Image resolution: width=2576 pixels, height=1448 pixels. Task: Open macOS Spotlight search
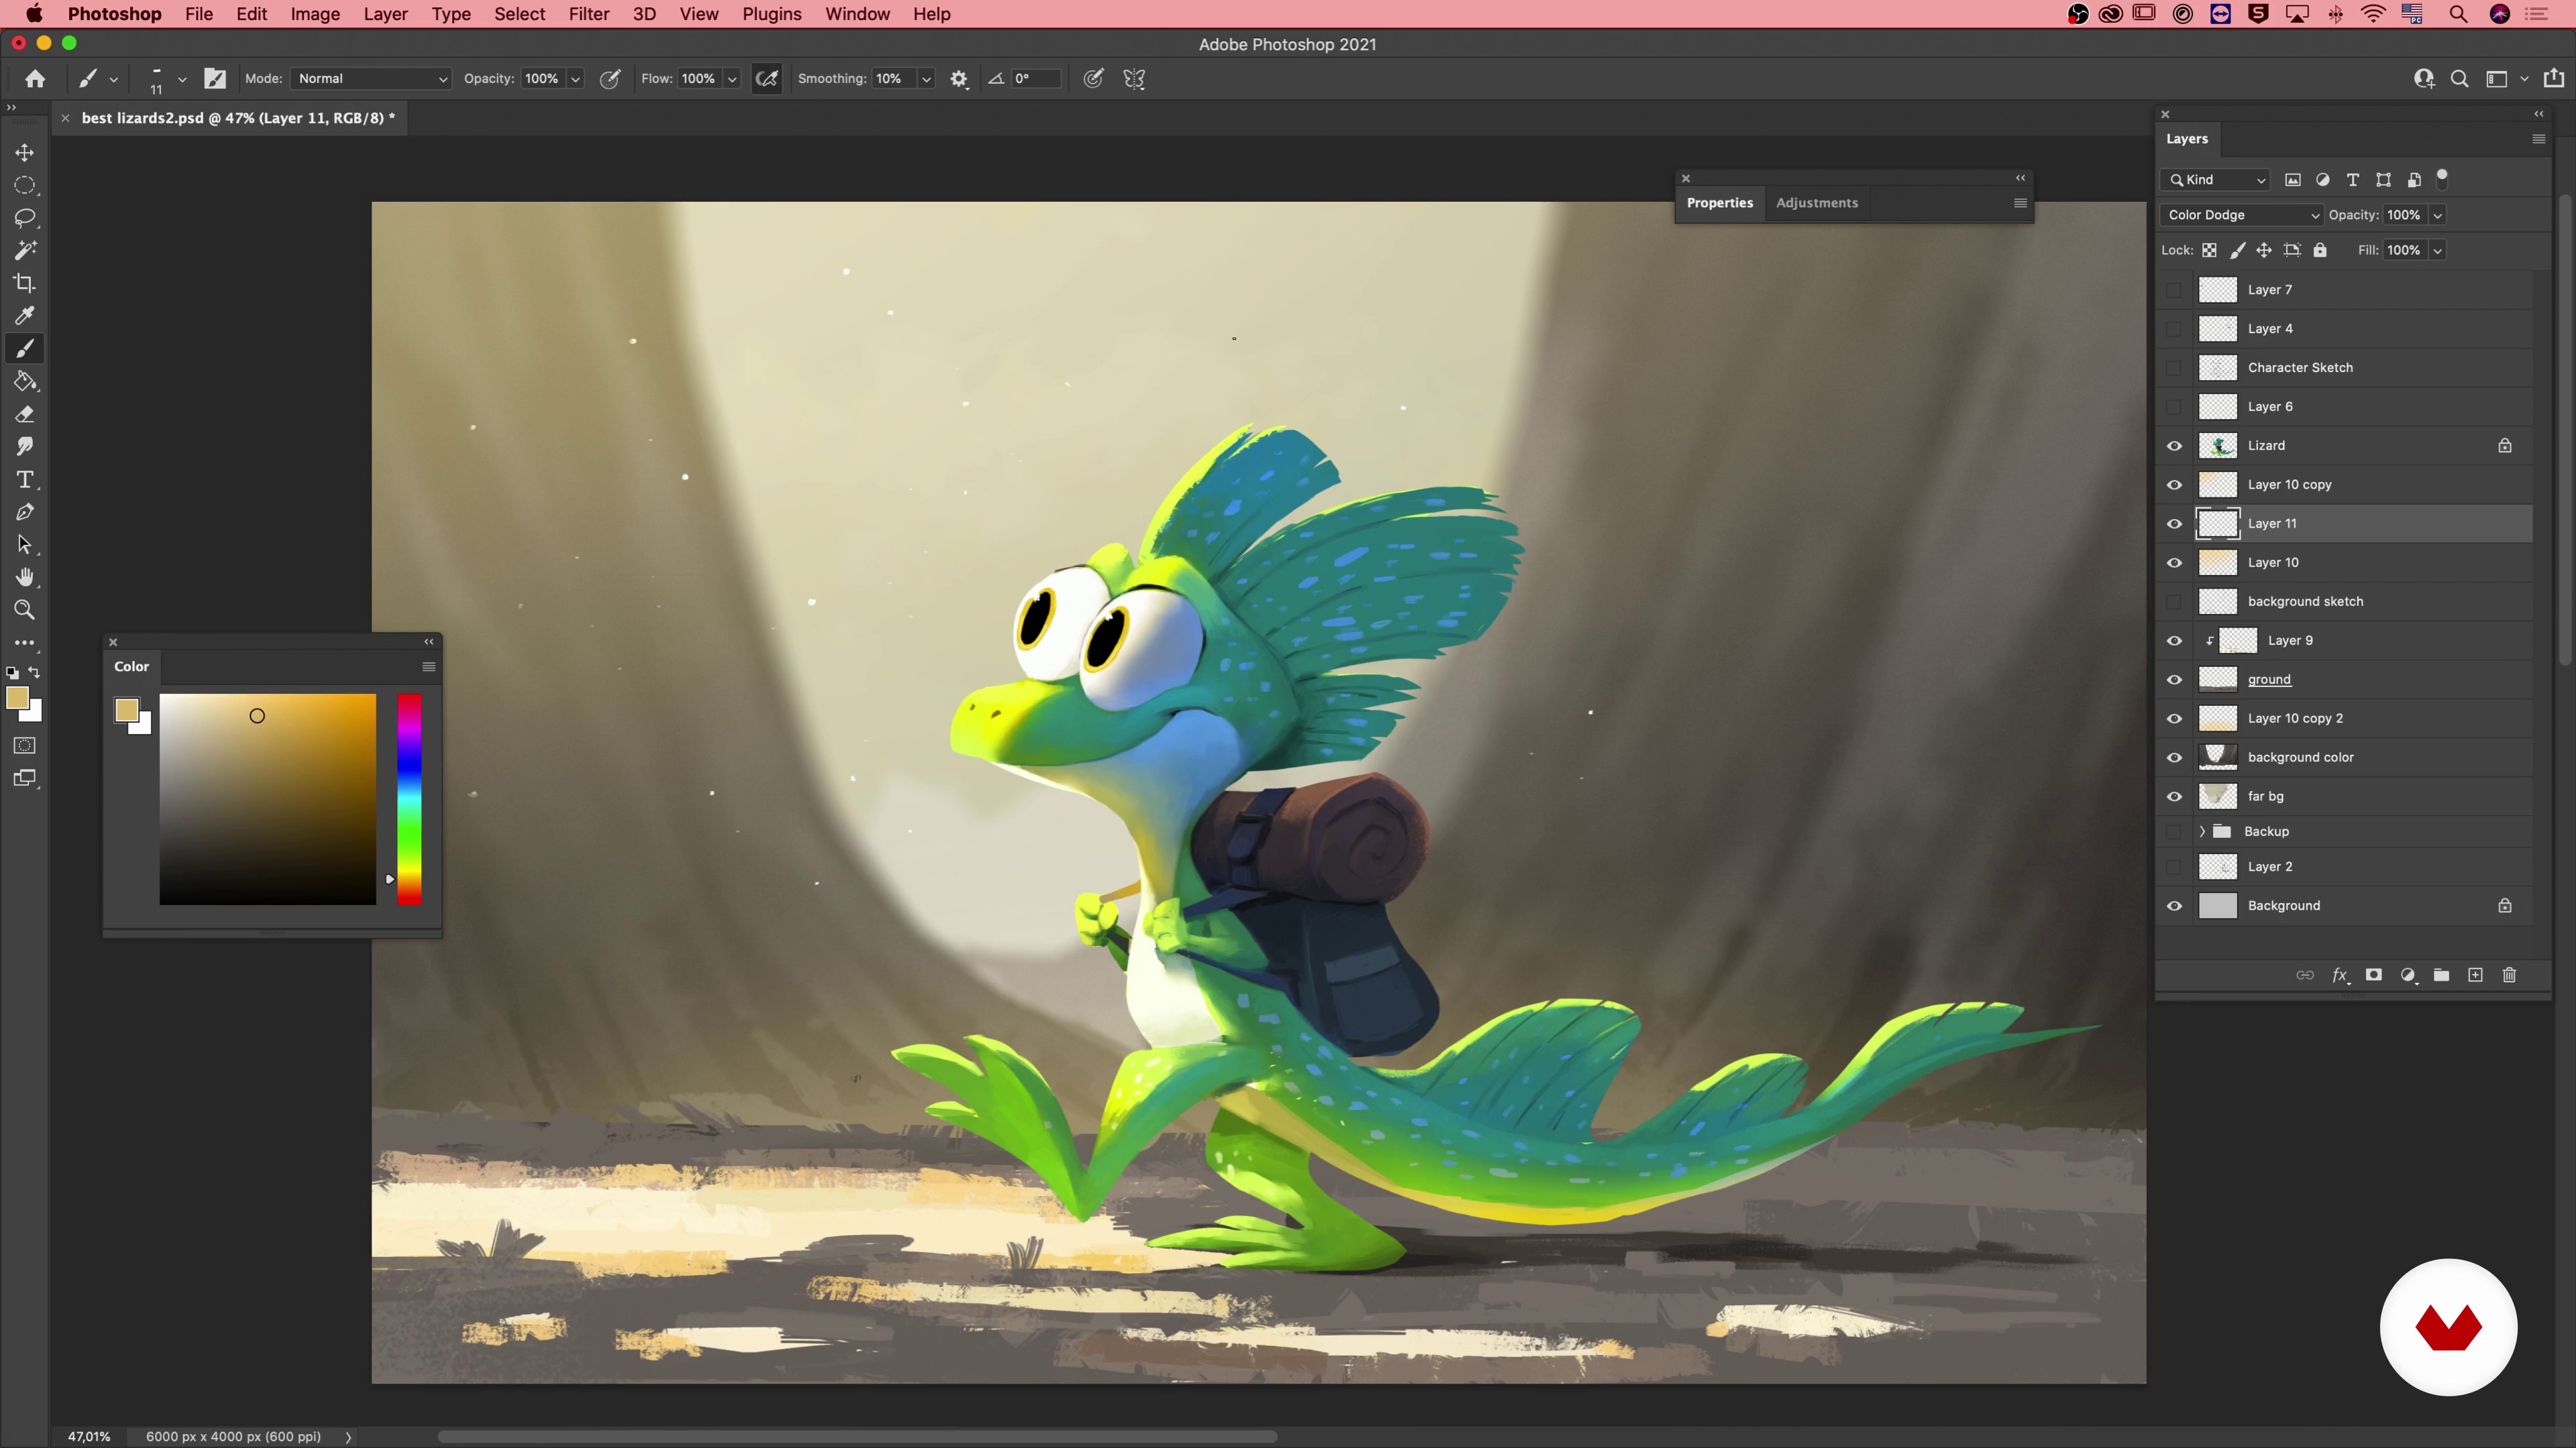tap(2457, 14)
